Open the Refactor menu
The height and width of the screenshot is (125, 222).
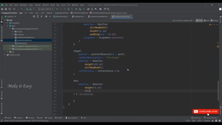(x=46, y=5)
